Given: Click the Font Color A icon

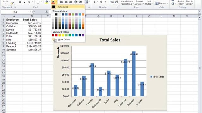Looking at the screenshot, I should click(x=53, y=2).
